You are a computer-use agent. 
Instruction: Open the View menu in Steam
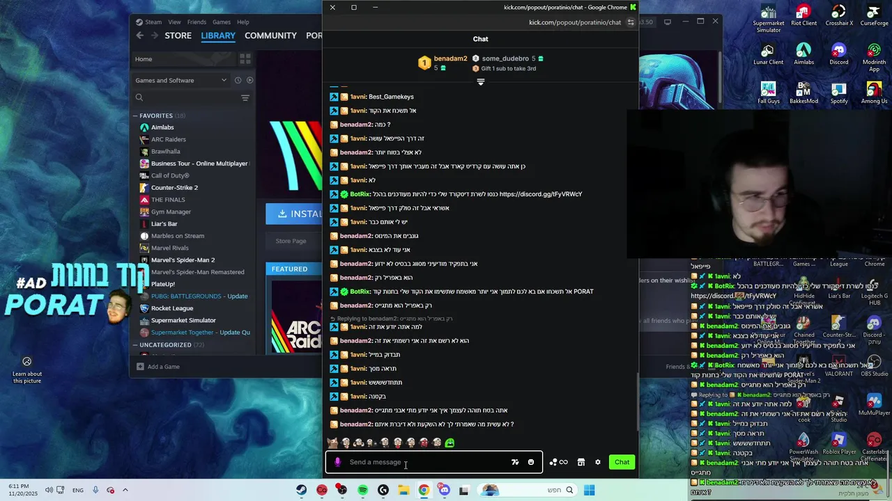(x=174, y=22)
